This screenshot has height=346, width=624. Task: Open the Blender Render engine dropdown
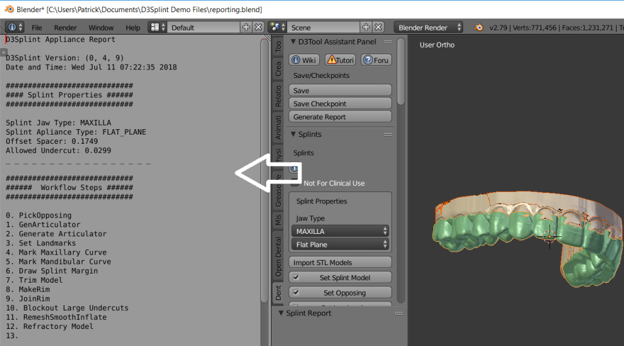click(x=428, y=27)
